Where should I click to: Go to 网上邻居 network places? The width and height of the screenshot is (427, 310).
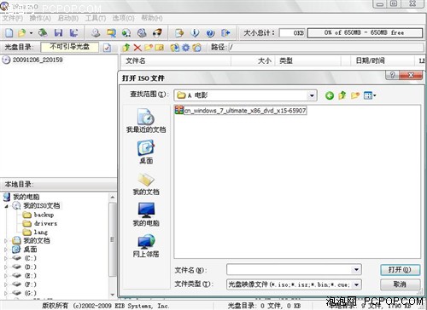point(146,246)
